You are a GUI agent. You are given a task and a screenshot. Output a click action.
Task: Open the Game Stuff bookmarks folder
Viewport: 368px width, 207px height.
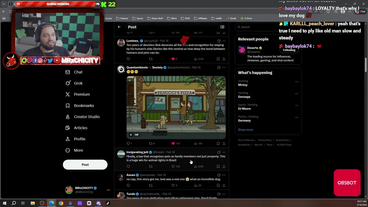155,18
